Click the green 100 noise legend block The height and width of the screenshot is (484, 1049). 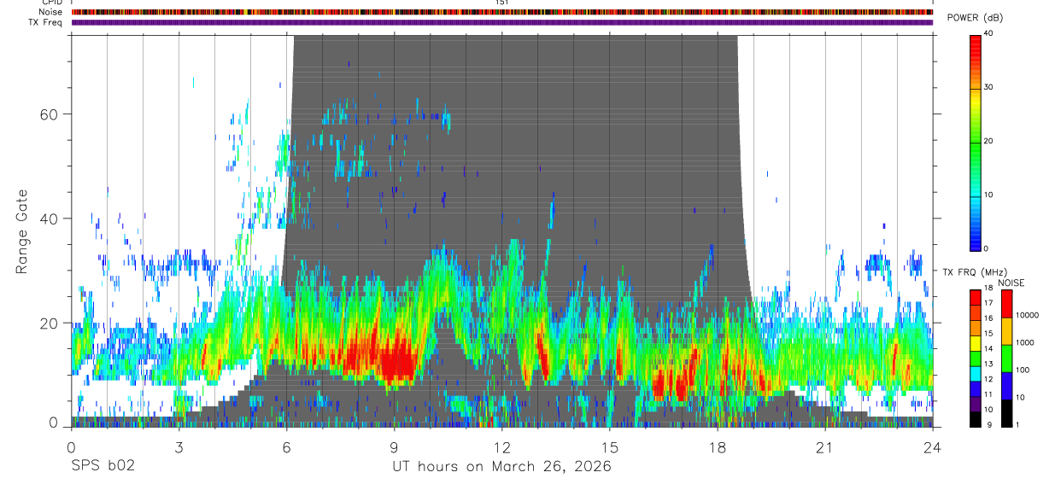tap(1006, 358)
